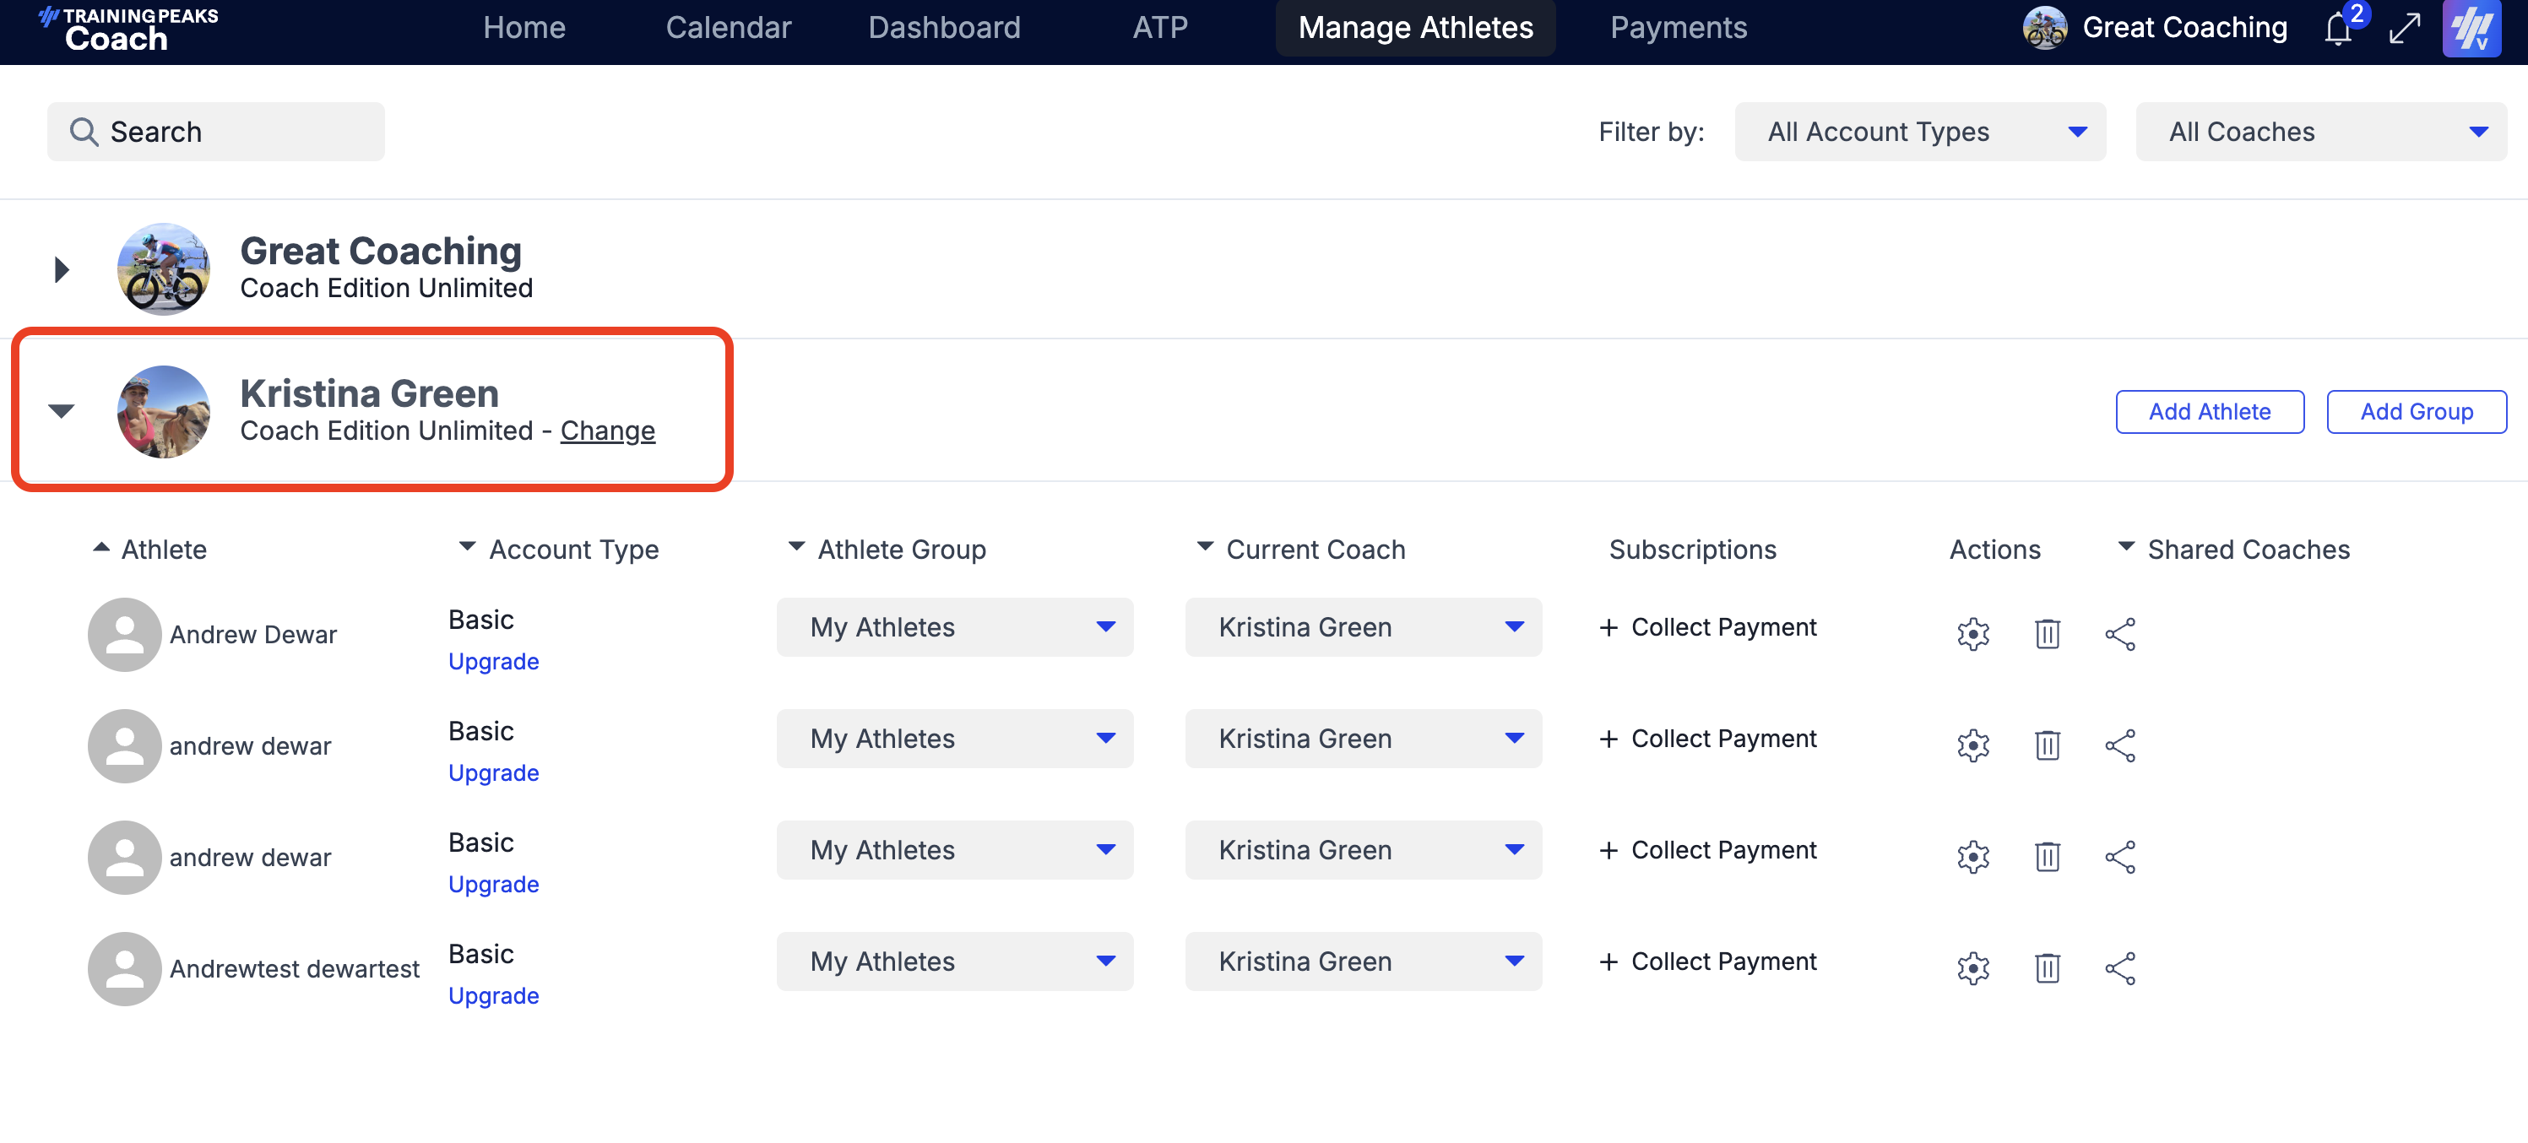This screenshot has height=1143, width=2528.
Task: Collapse the Kristina Green coach section
Action: pyautogui.click(x=62, y=411)
